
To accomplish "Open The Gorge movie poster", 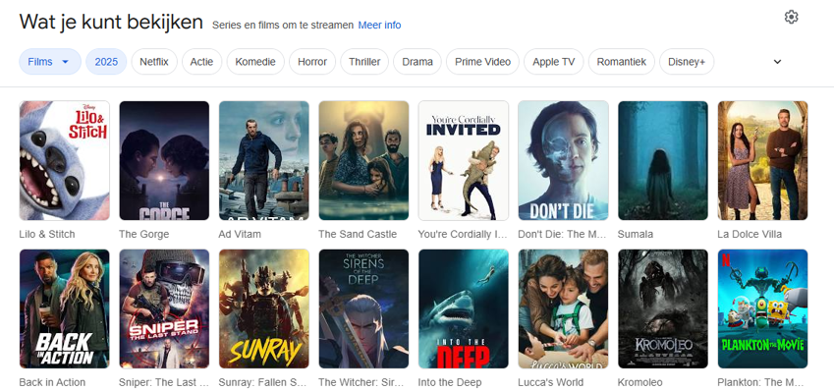I will 164,161.
